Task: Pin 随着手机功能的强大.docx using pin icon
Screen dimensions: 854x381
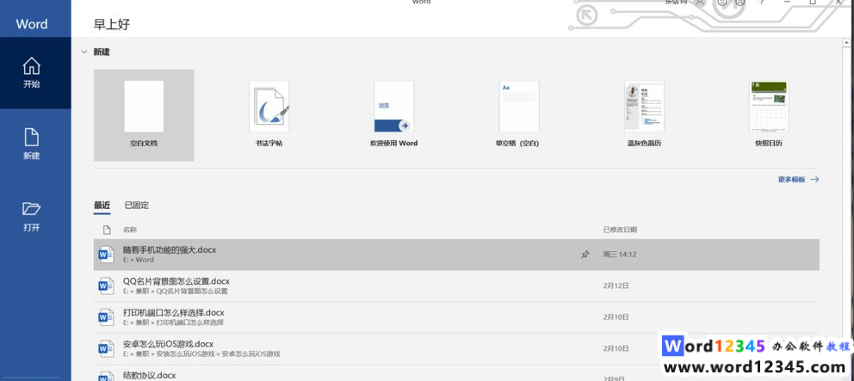Action: [585, 255]
